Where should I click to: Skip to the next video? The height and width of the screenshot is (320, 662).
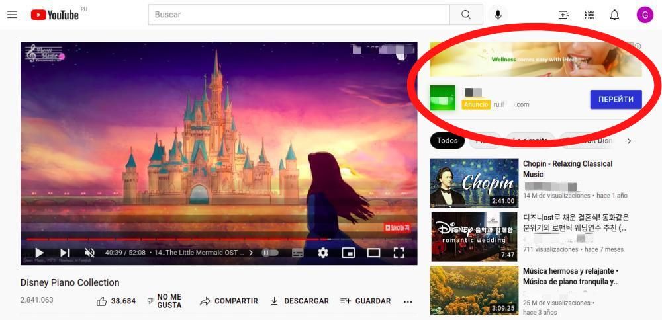point(65,253)
